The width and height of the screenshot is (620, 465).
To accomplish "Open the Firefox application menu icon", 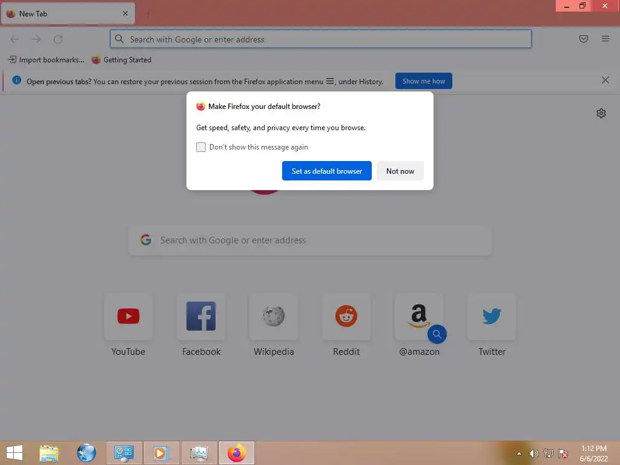I will (x=605, y=39).
